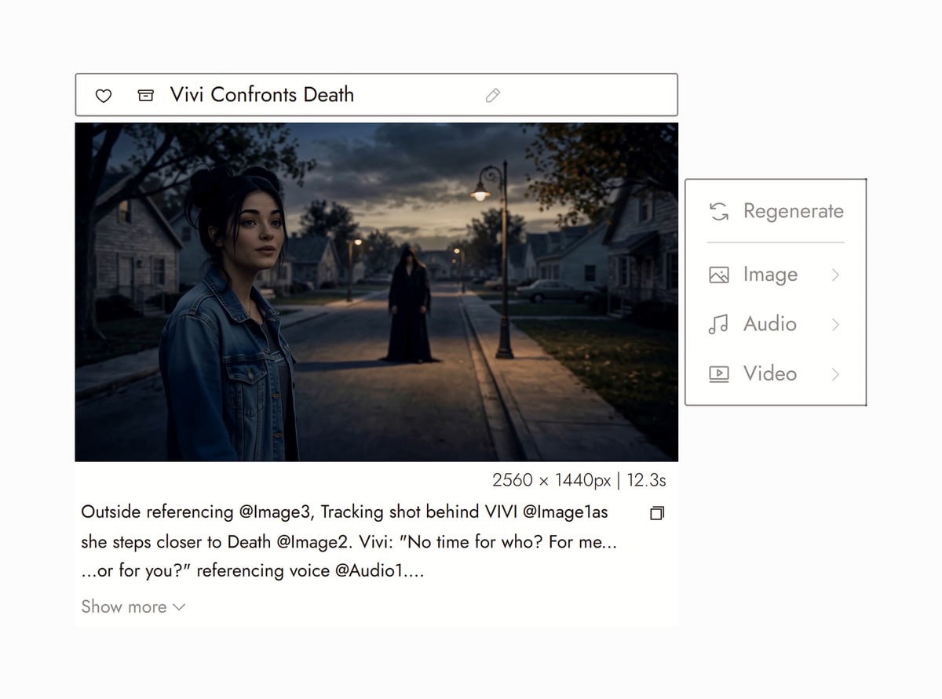Click the music note icon beside Audio
Screen dimensions: 942x699
[718, 324]
